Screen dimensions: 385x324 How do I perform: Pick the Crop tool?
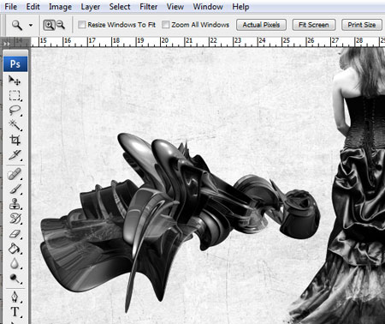coord(15,140)
